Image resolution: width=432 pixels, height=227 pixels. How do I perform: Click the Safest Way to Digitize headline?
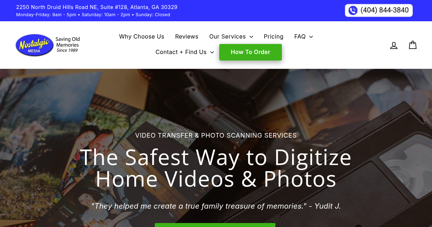[216, 168]
